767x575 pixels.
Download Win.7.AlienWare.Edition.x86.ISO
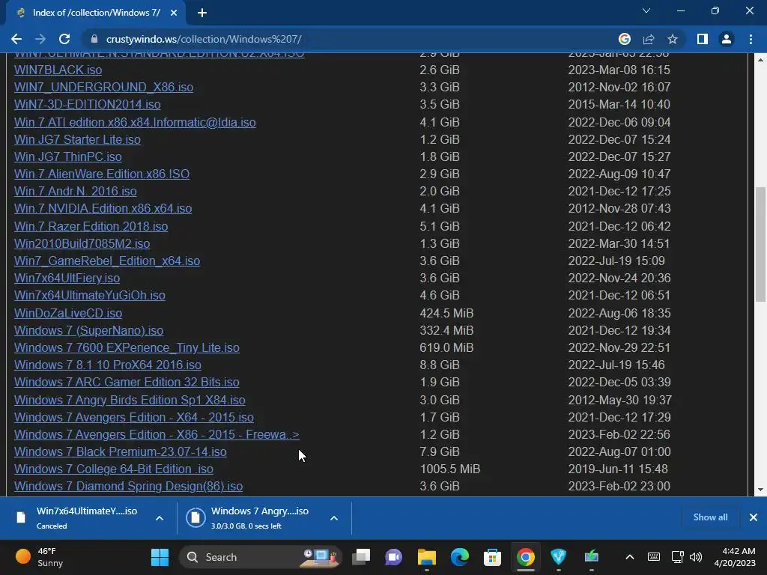[x=102, y=174]
